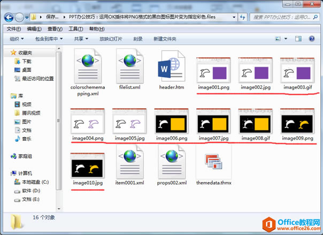Click the change view icon
The width and height of the screenshot is (323, 235).
tap(278, 39)
